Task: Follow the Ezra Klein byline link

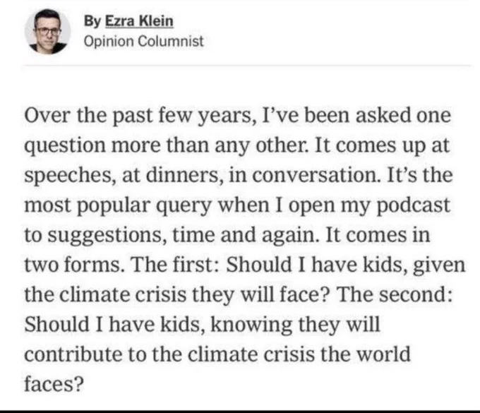Action: [x=139, y=21]
